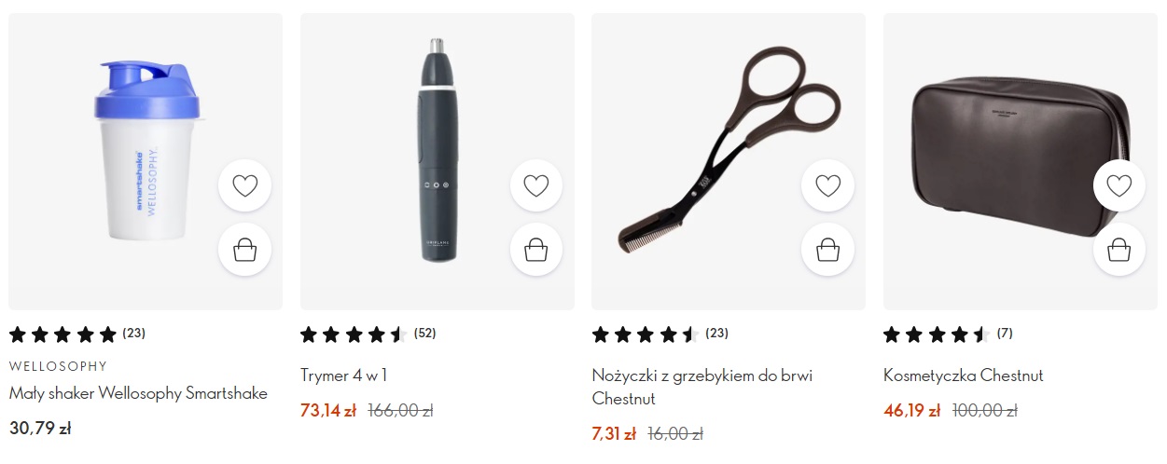View the eyebrow scissors product image

tap(729, 161)
